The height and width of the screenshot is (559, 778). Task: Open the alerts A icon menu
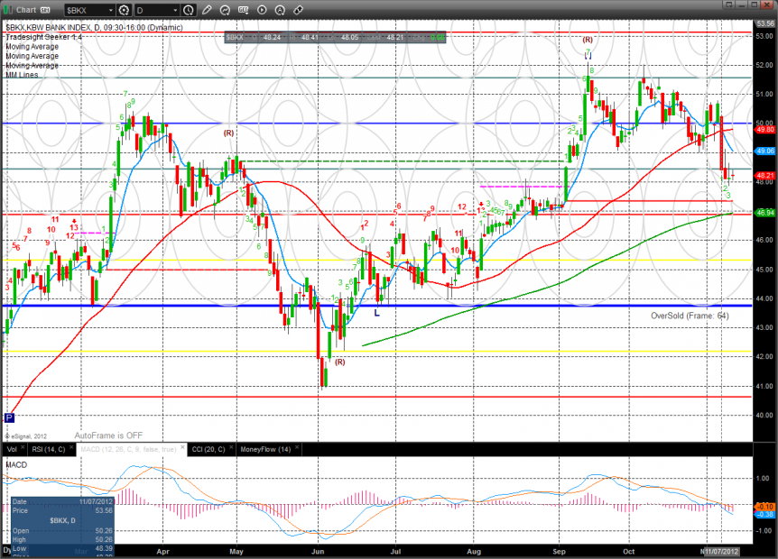tap(280, 10)
